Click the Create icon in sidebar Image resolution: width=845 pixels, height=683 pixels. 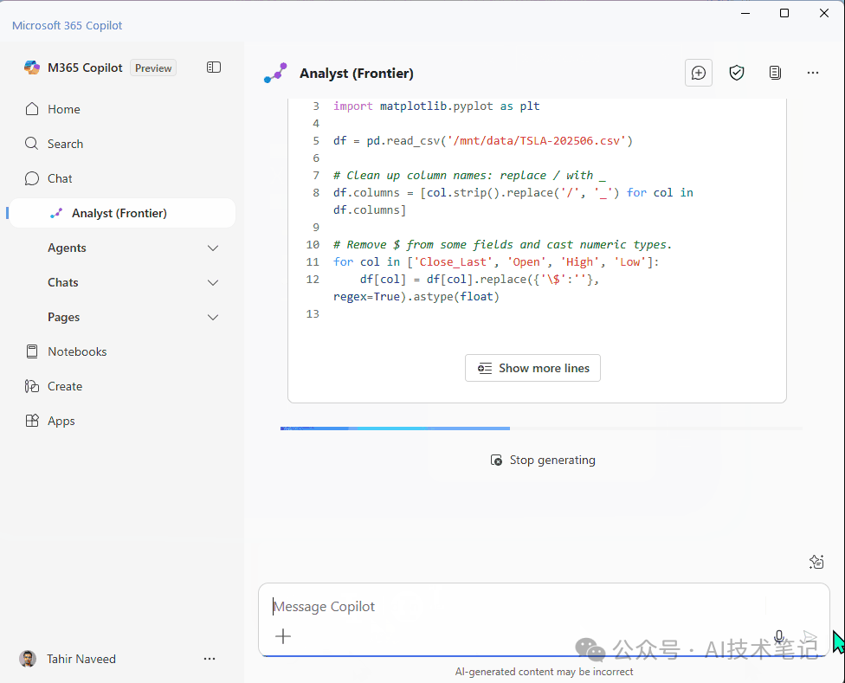(32, 386)
